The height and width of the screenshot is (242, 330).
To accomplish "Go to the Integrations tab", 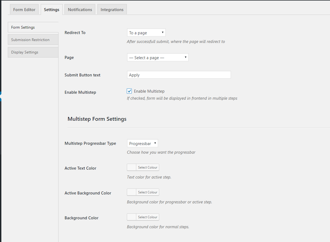I will coord(112,9).
